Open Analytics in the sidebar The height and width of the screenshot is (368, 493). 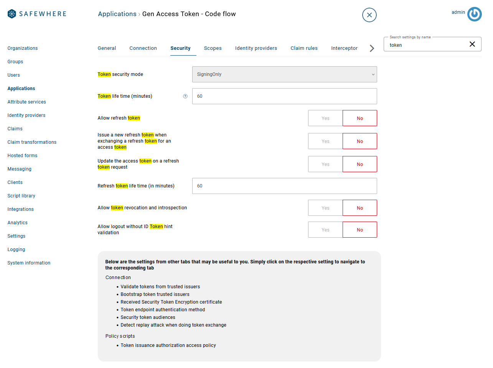coord(18,223)
